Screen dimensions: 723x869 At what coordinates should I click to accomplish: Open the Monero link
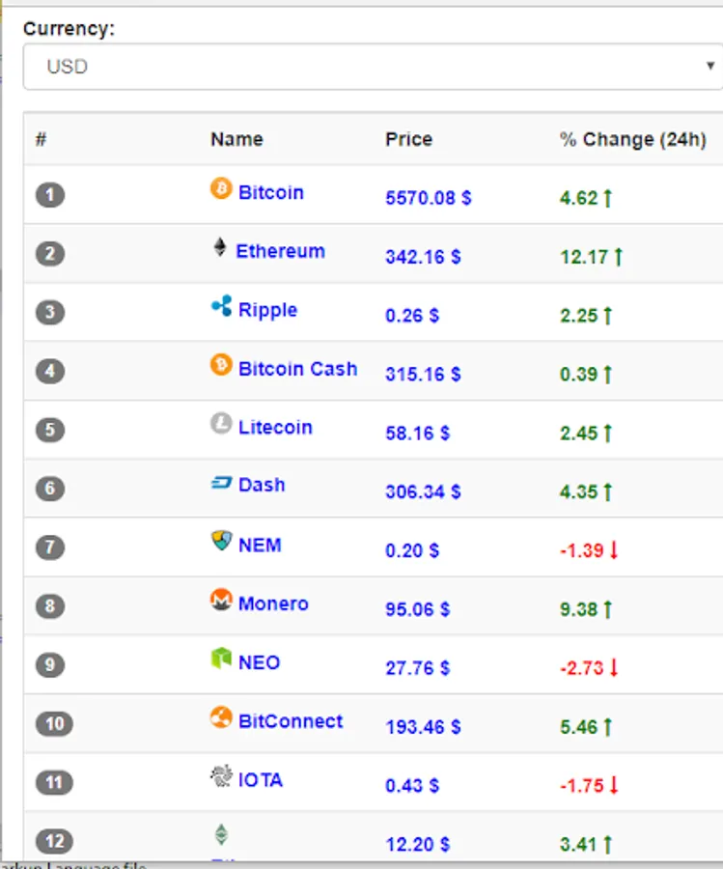pyautogui.click(x=273, y=603)
